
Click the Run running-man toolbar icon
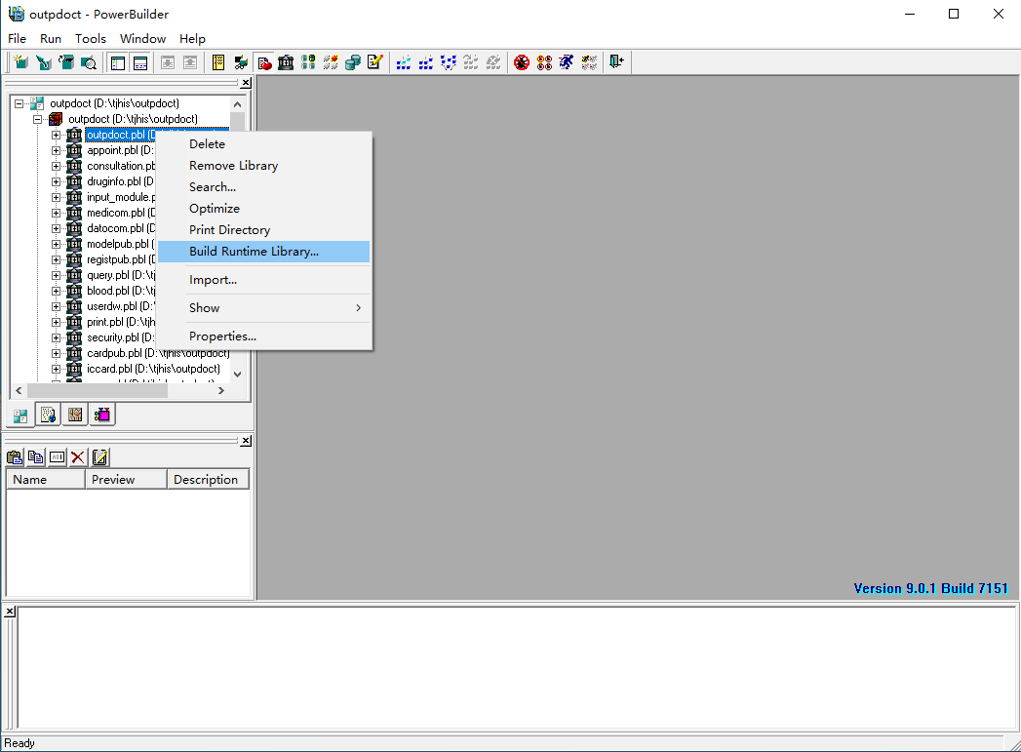(567, 62)
